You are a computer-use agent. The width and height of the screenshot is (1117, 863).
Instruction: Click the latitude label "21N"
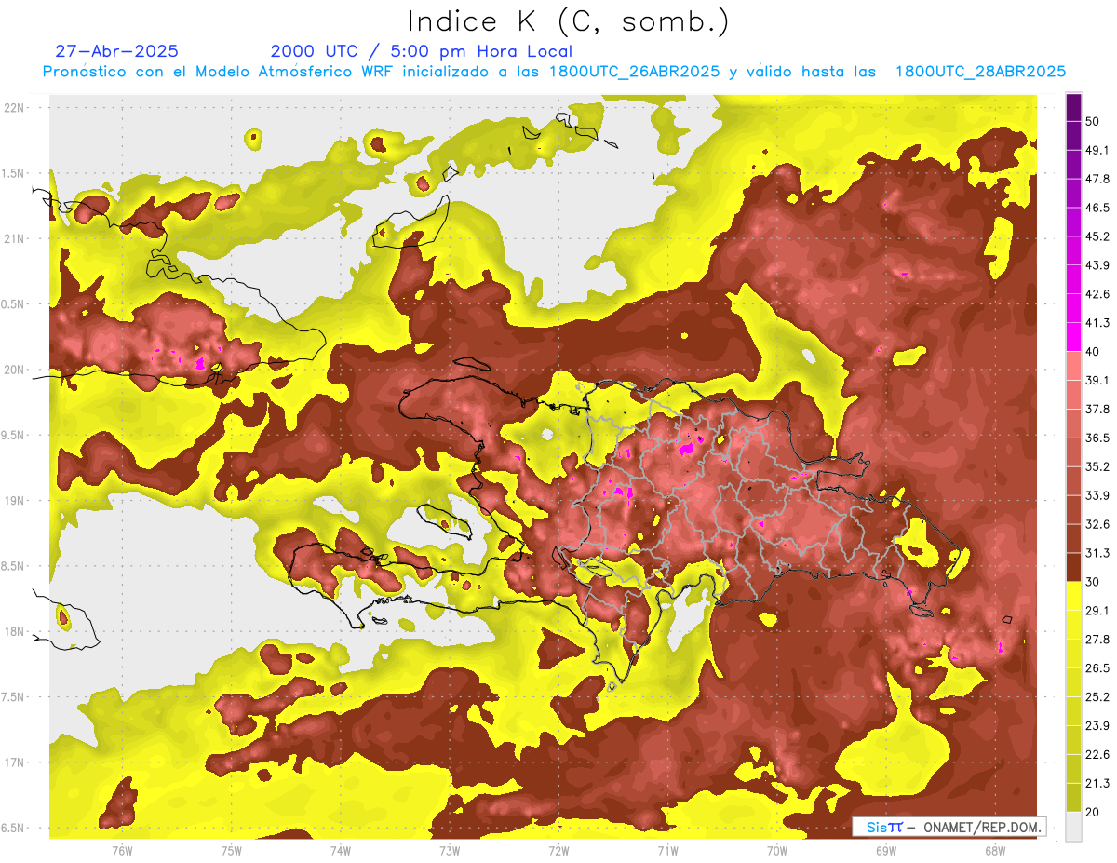(15, 238)
